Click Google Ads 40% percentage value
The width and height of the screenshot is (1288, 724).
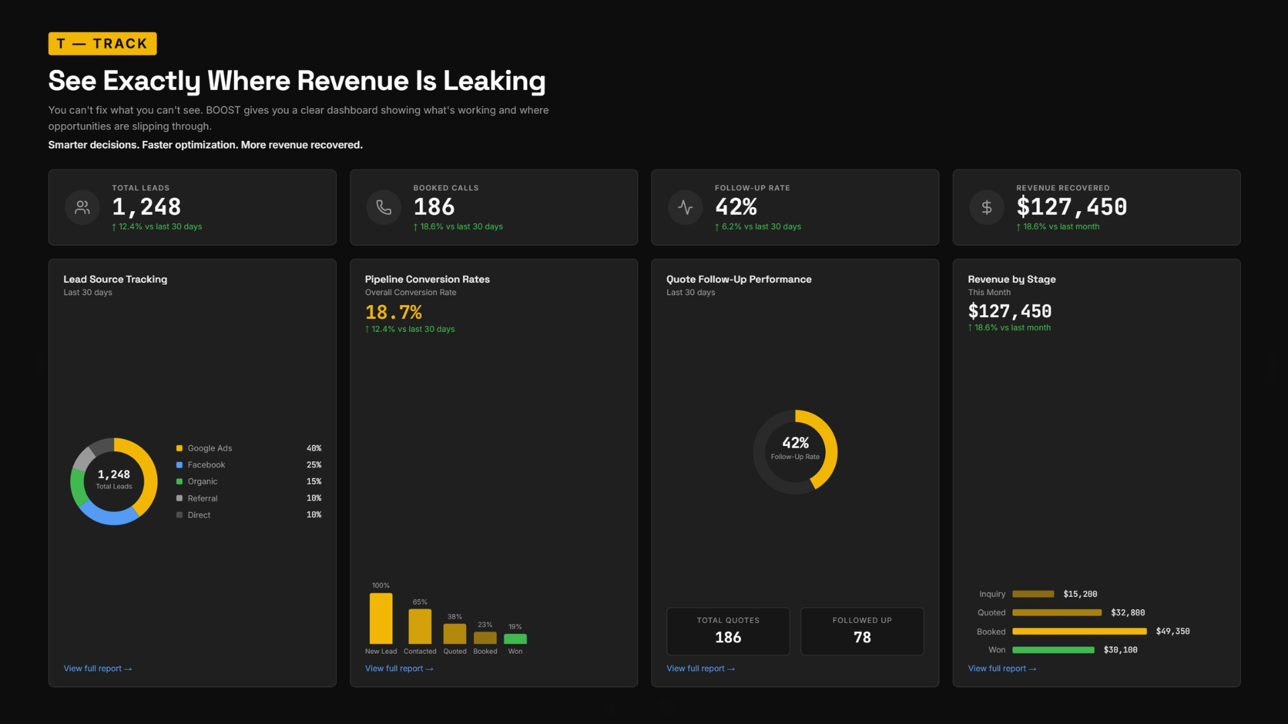[x=314, y=448]
